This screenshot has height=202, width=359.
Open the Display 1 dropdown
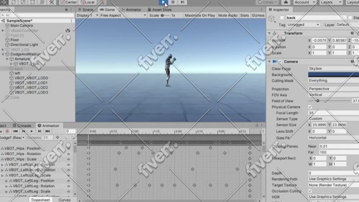[87, 15]
